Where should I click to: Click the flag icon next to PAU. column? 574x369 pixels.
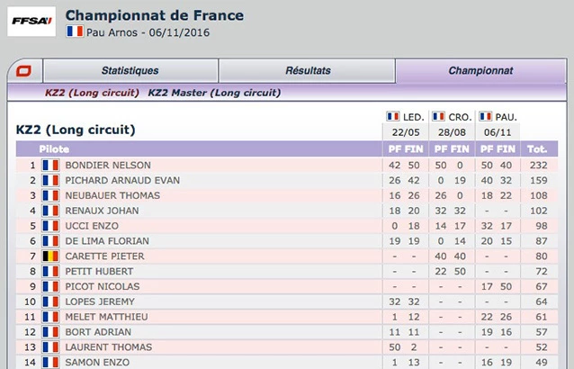485,117
